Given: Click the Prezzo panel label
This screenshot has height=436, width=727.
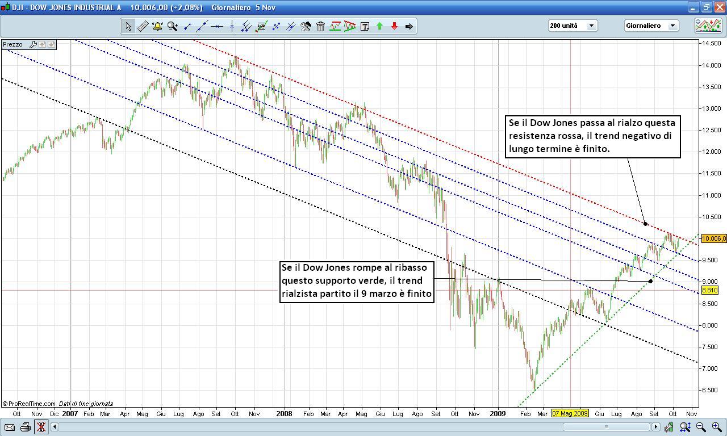Looking at the screenshot, I should click(13, 44).
